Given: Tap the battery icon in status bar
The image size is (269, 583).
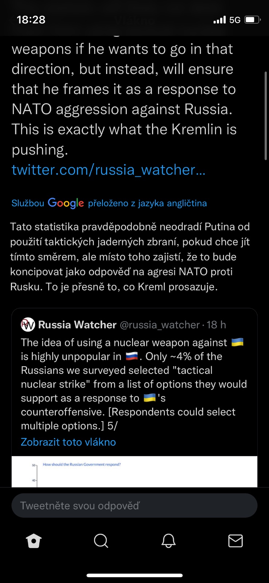Looking at the screenshot, I should [252, 20].
